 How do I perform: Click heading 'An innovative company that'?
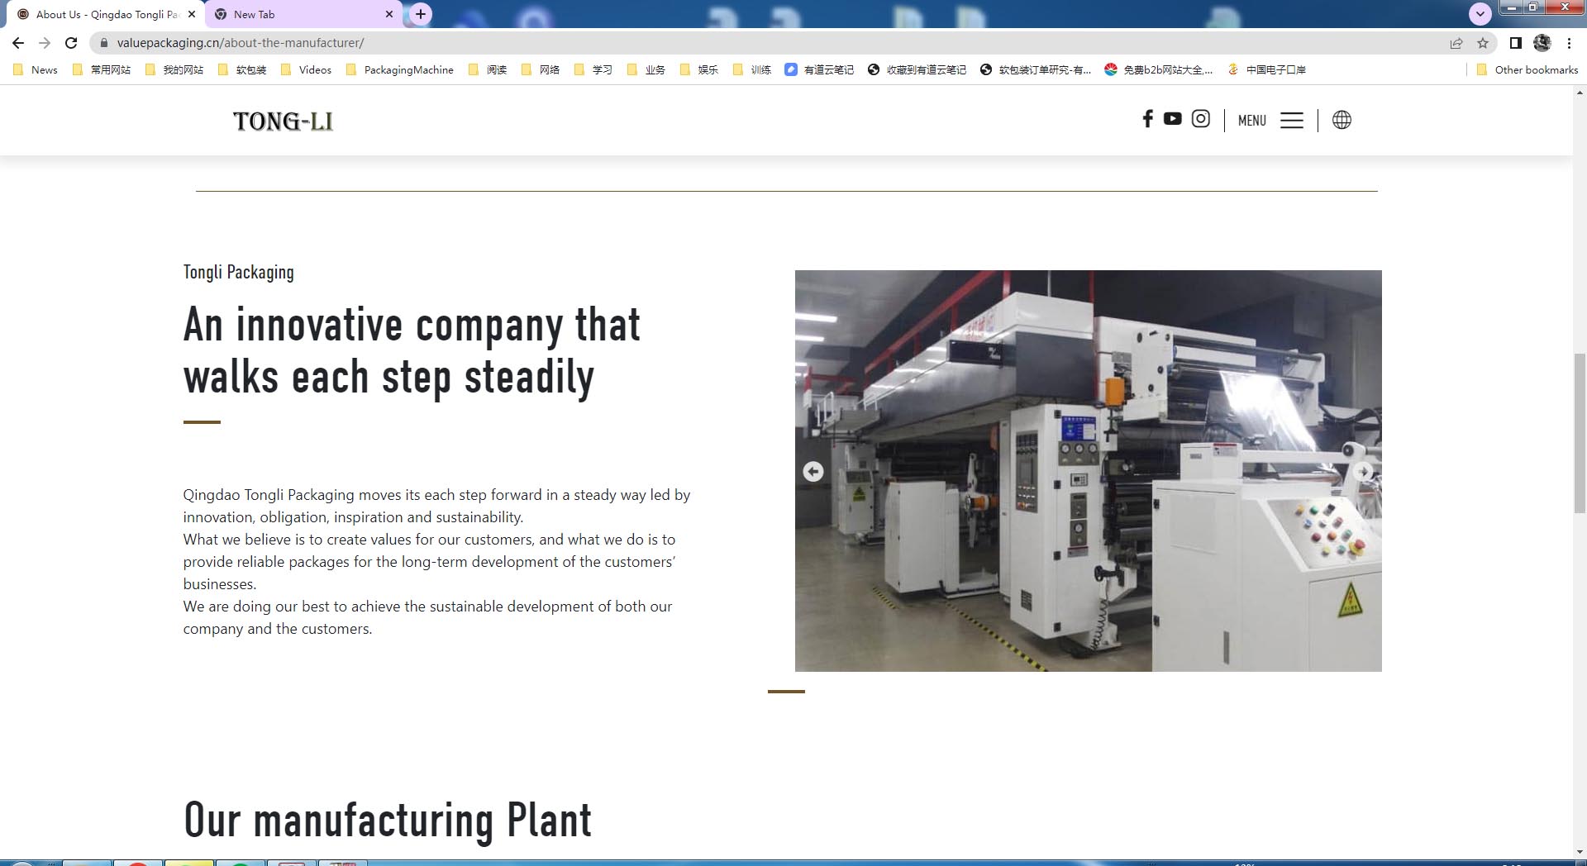click(x=412, y=325)
